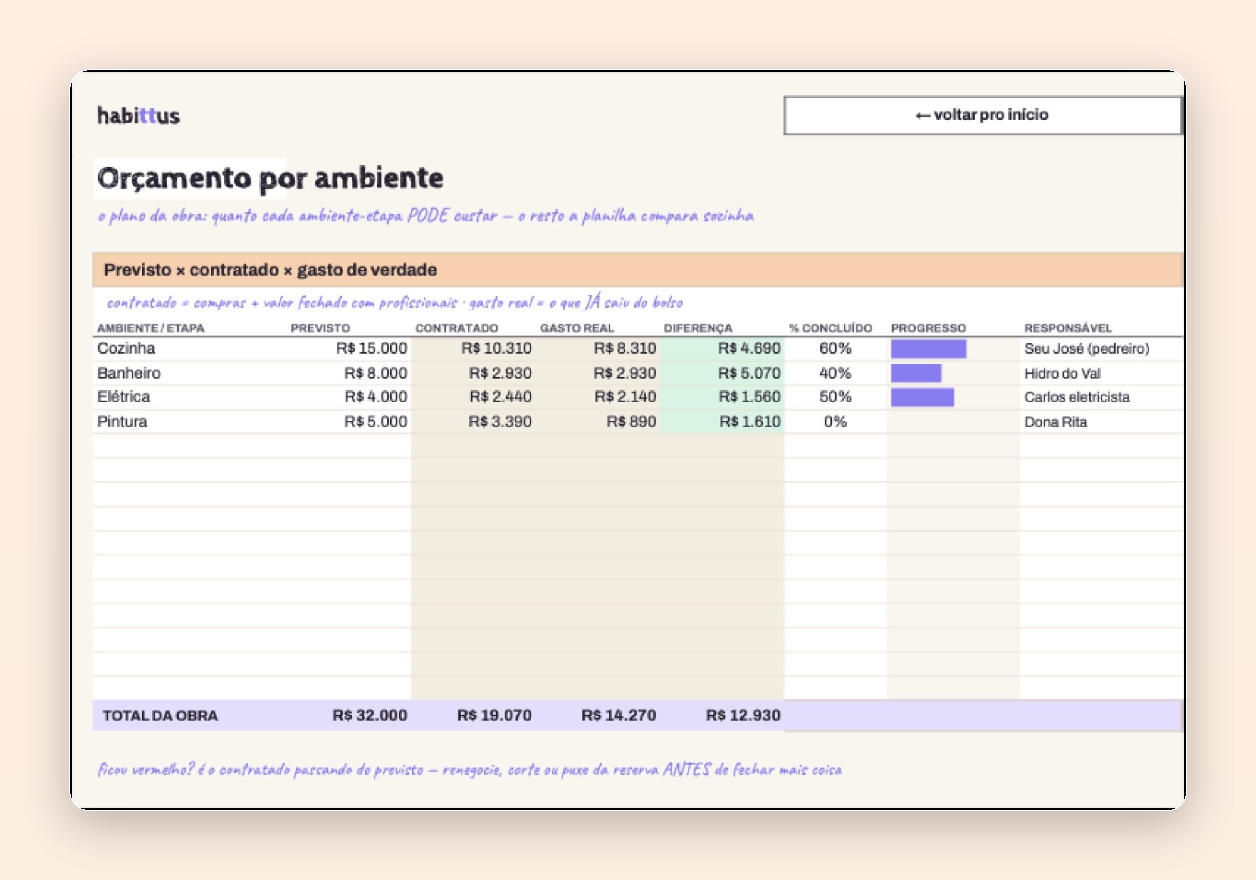
Task: Click the Cozinha previsto cell R$ 15.000
Action: (372, 348)
